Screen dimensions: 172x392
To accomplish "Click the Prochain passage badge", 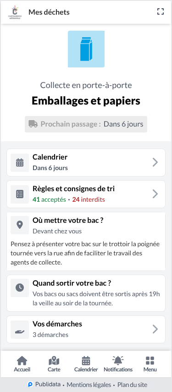I will click(86, 124).
